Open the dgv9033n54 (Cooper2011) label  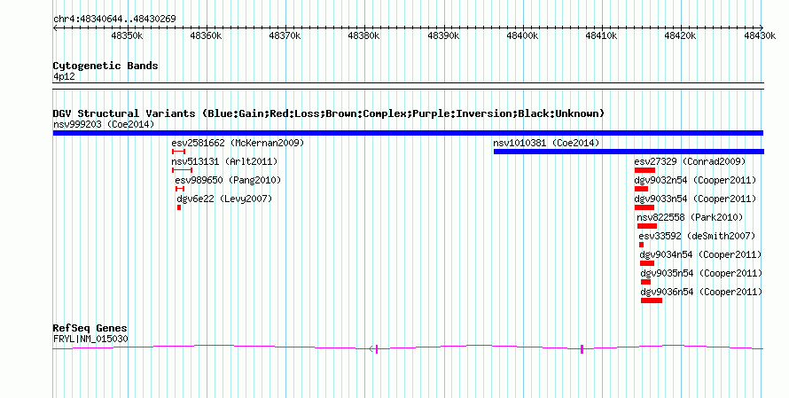pyautogui.click(x=695, y=199)
